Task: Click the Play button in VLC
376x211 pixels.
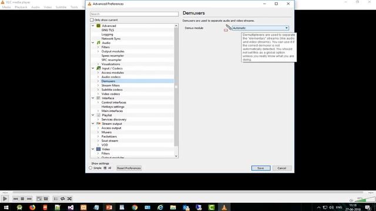Action: 5,199
